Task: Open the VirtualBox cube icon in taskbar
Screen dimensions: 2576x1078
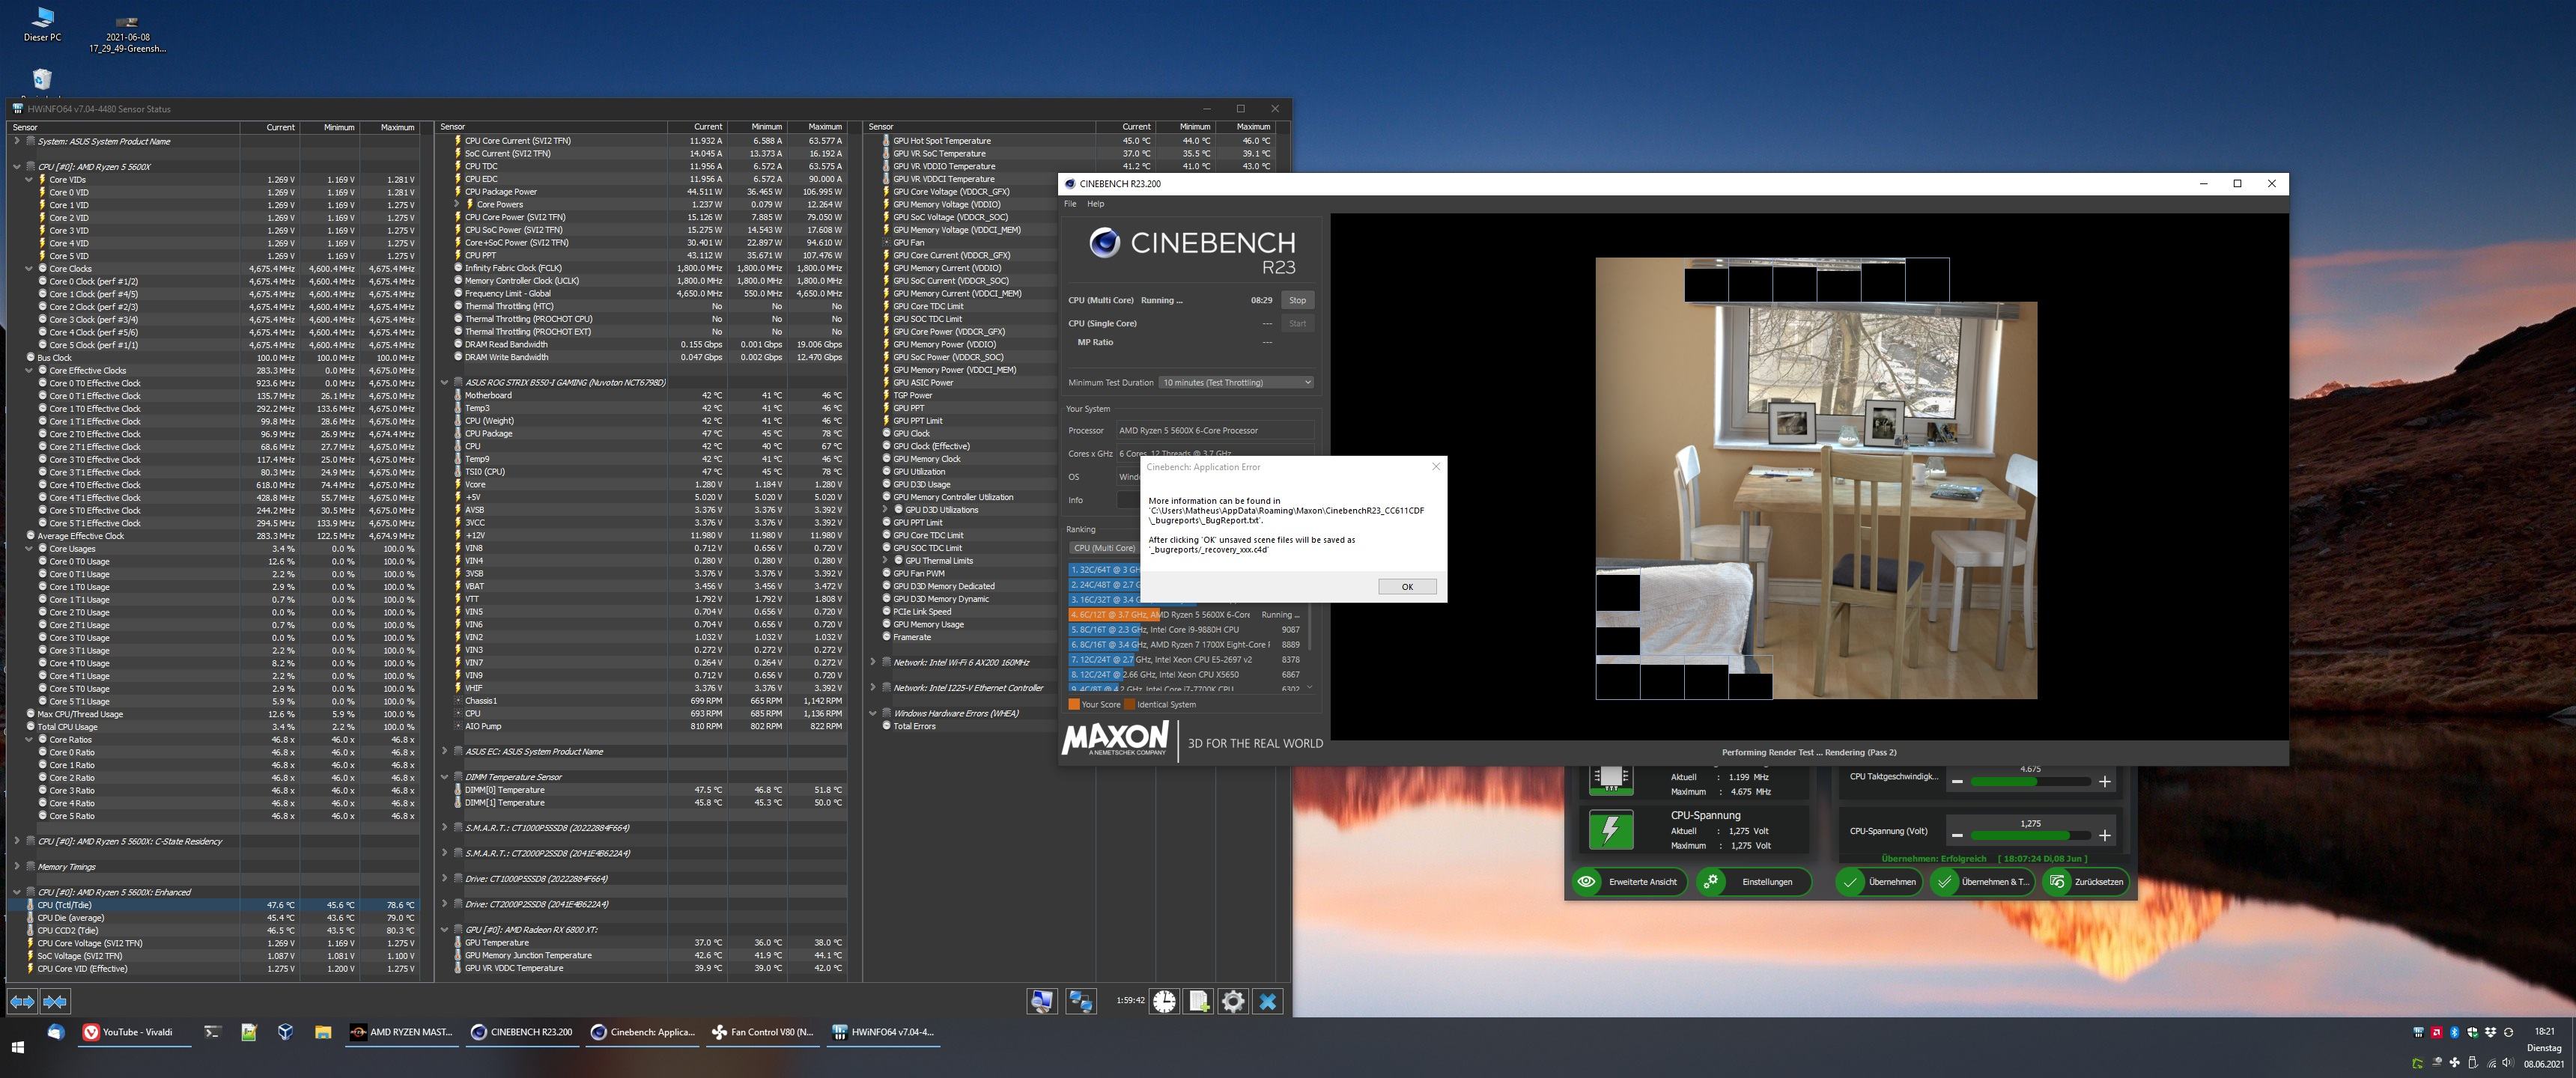Action: pos(285,1032)
